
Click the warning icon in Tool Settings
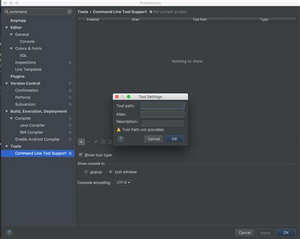coord(118,130)
